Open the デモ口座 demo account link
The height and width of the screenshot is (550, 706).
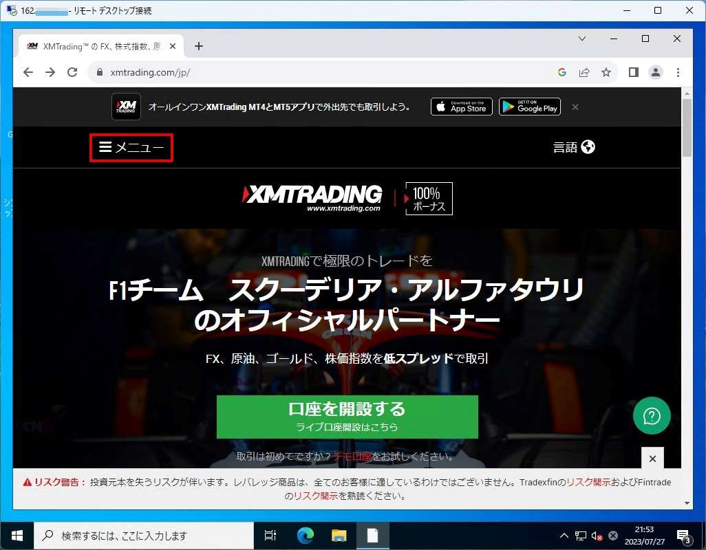tap(352, 456)
